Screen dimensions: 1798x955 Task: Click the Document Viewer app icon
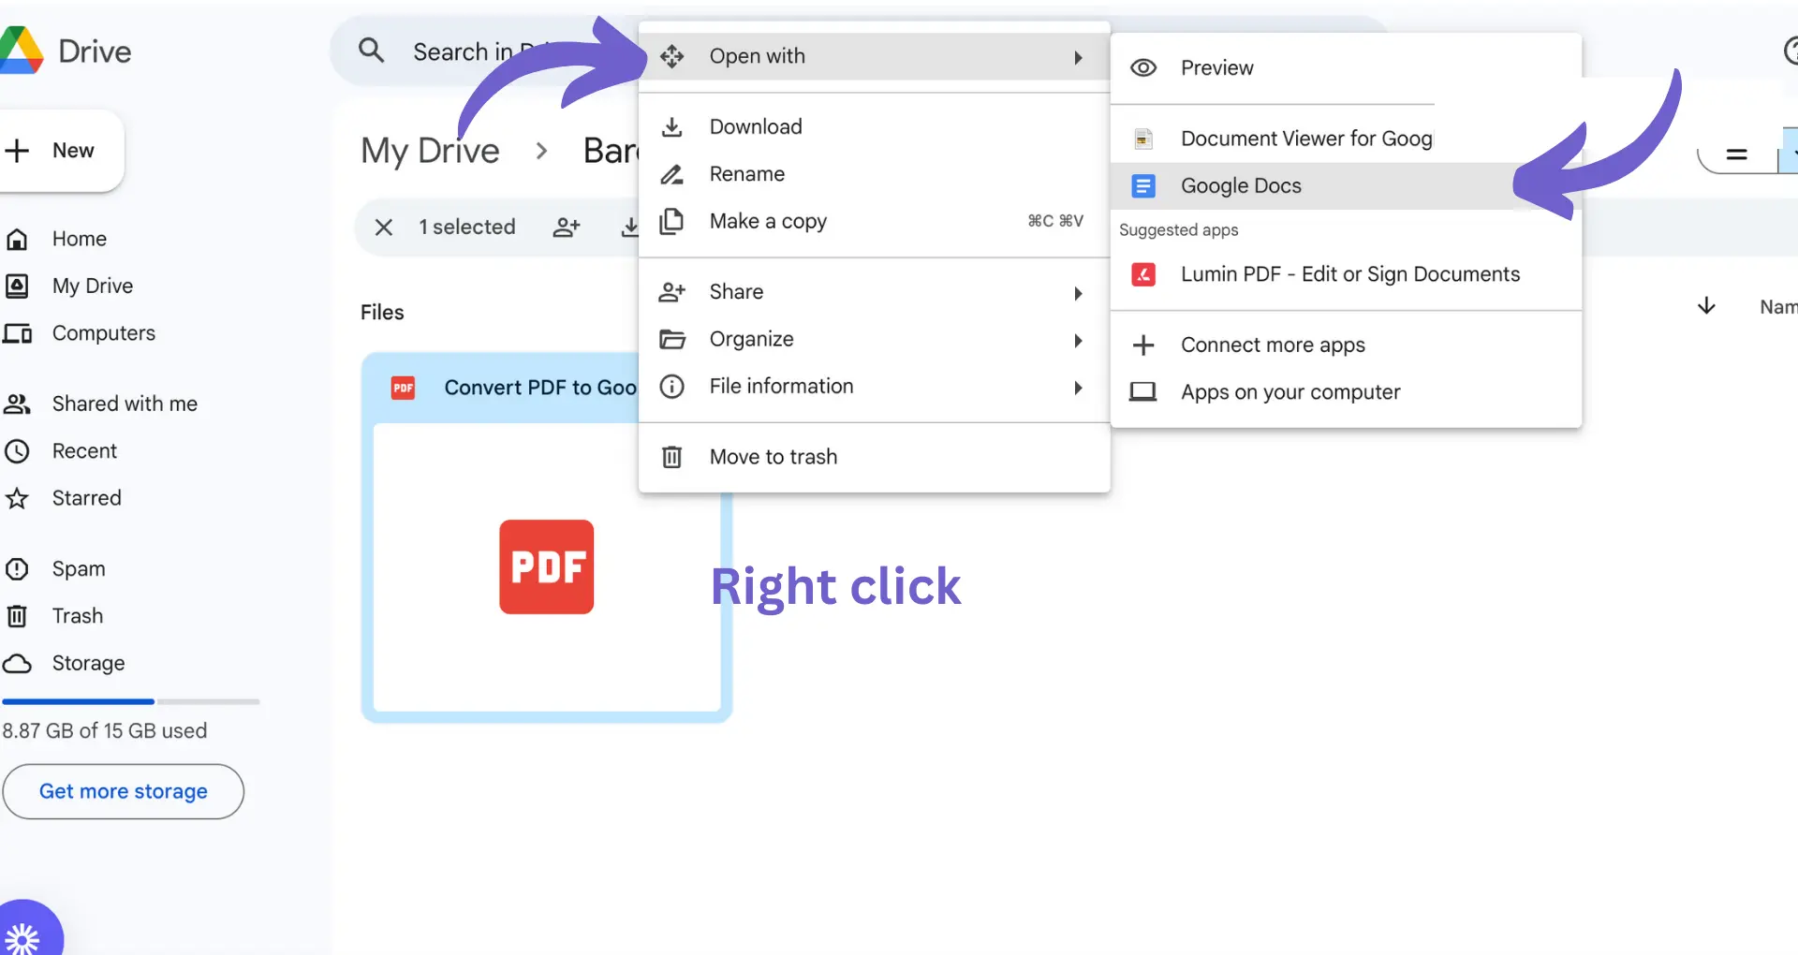(x=1143, y=139)
